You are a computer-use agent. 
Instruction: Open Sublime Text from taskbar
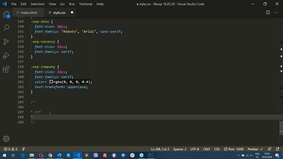point(87,155)
